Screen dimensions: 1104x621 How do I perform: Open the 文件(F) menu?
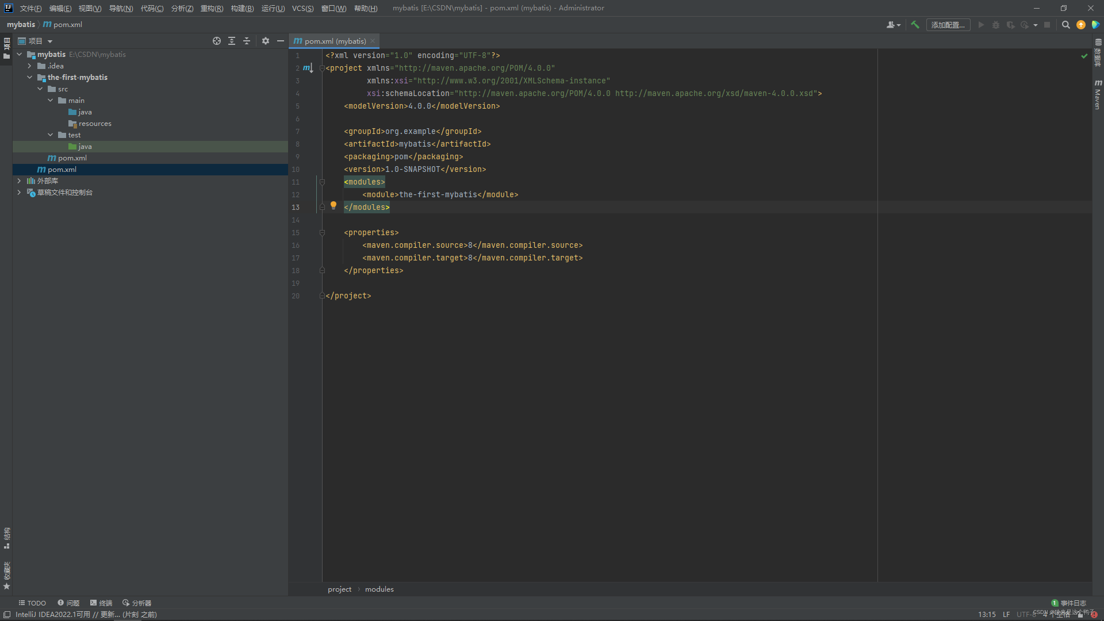click(31, 8)
